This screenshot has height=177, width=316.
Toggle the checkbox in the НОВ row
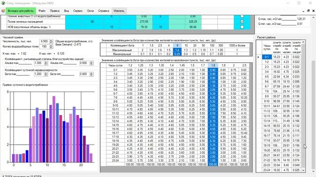point(242,27)
